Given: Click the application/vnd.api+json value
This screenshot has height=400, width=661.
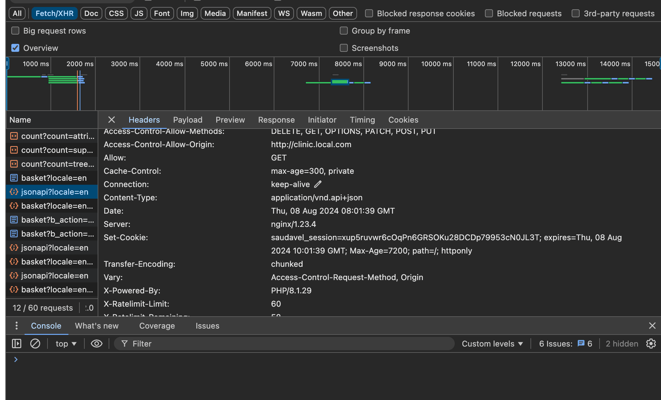Looking at the screenshot, I should pyautogui.click(x=317, y=197).
